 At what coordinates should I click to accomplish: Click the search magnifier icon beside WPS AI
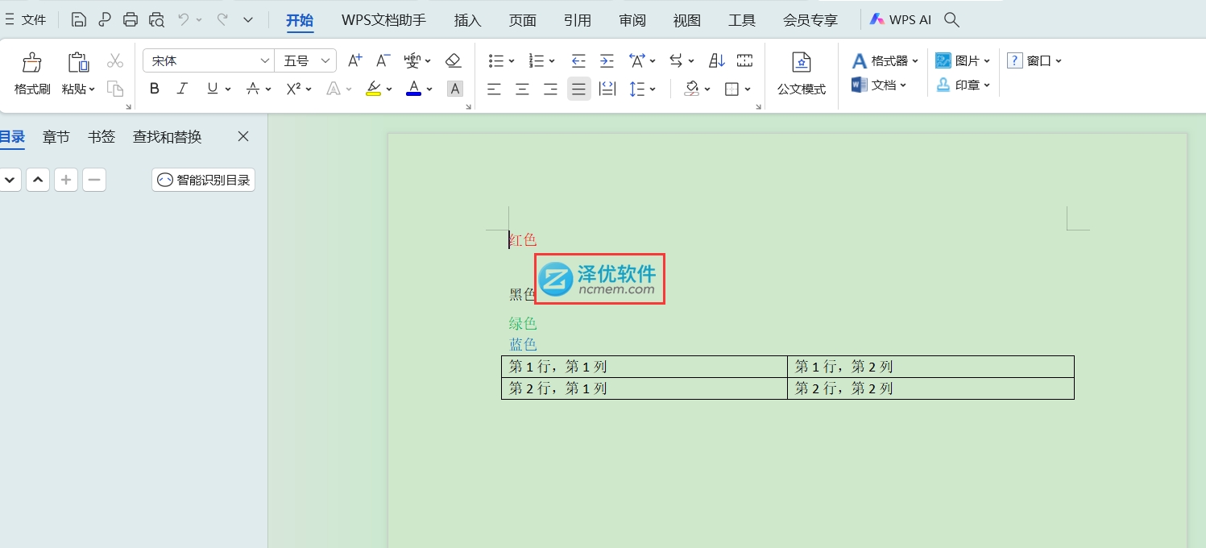pos(951,20)
